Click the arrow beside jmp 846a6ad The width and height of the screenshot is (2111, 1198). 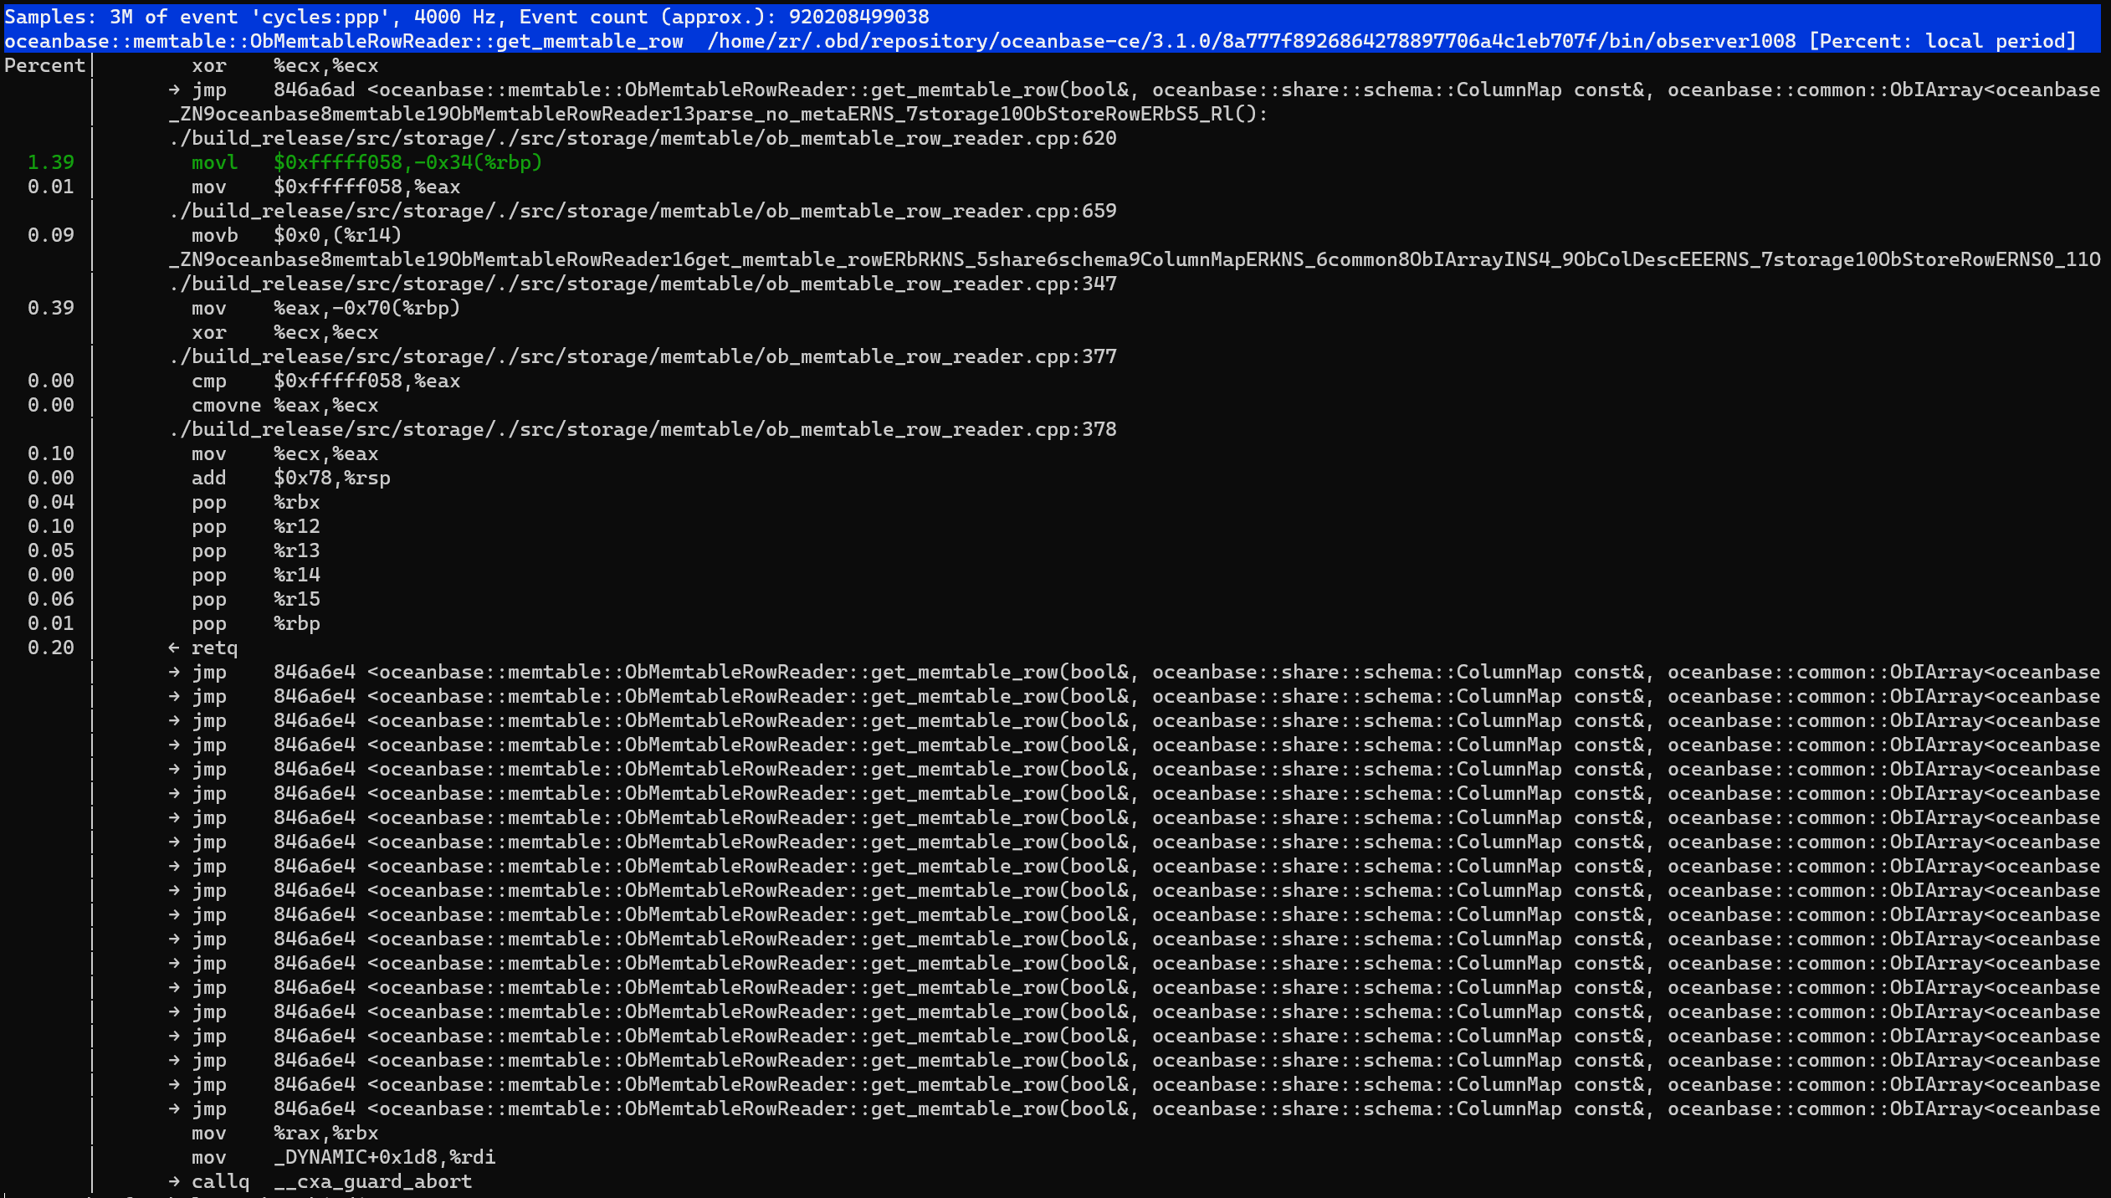[174, 90]
